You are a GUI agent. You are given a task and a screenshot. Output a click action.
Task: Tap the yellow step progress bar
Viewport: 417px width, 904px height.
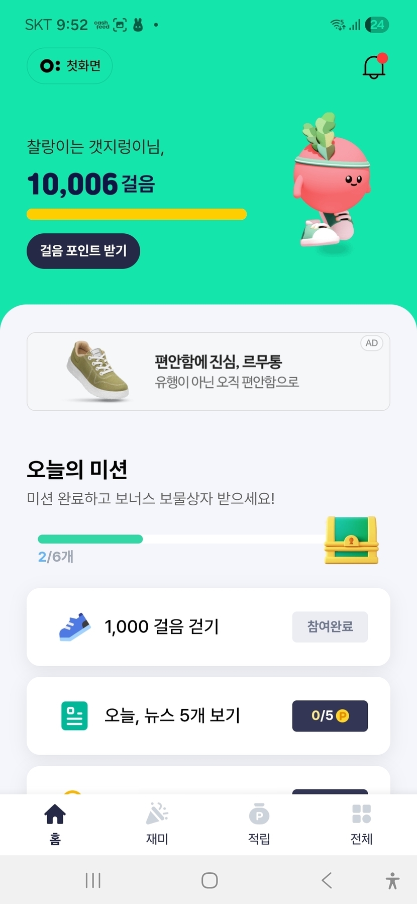point(137,214)
